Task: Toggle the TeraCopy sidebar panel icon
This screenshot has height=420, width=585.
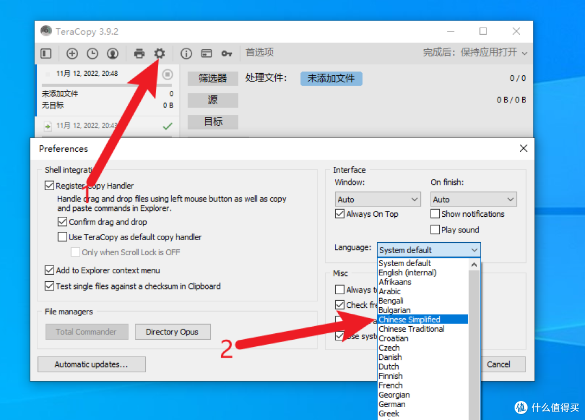Action: coord(46,54)
